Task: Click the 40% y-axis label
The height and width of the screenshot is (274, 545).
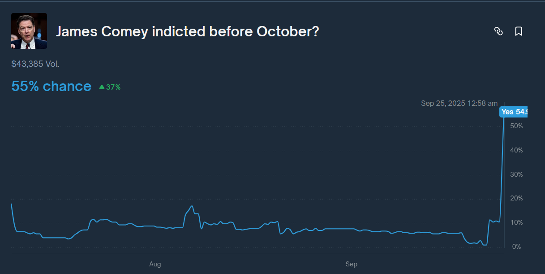Action: point(516,150)
